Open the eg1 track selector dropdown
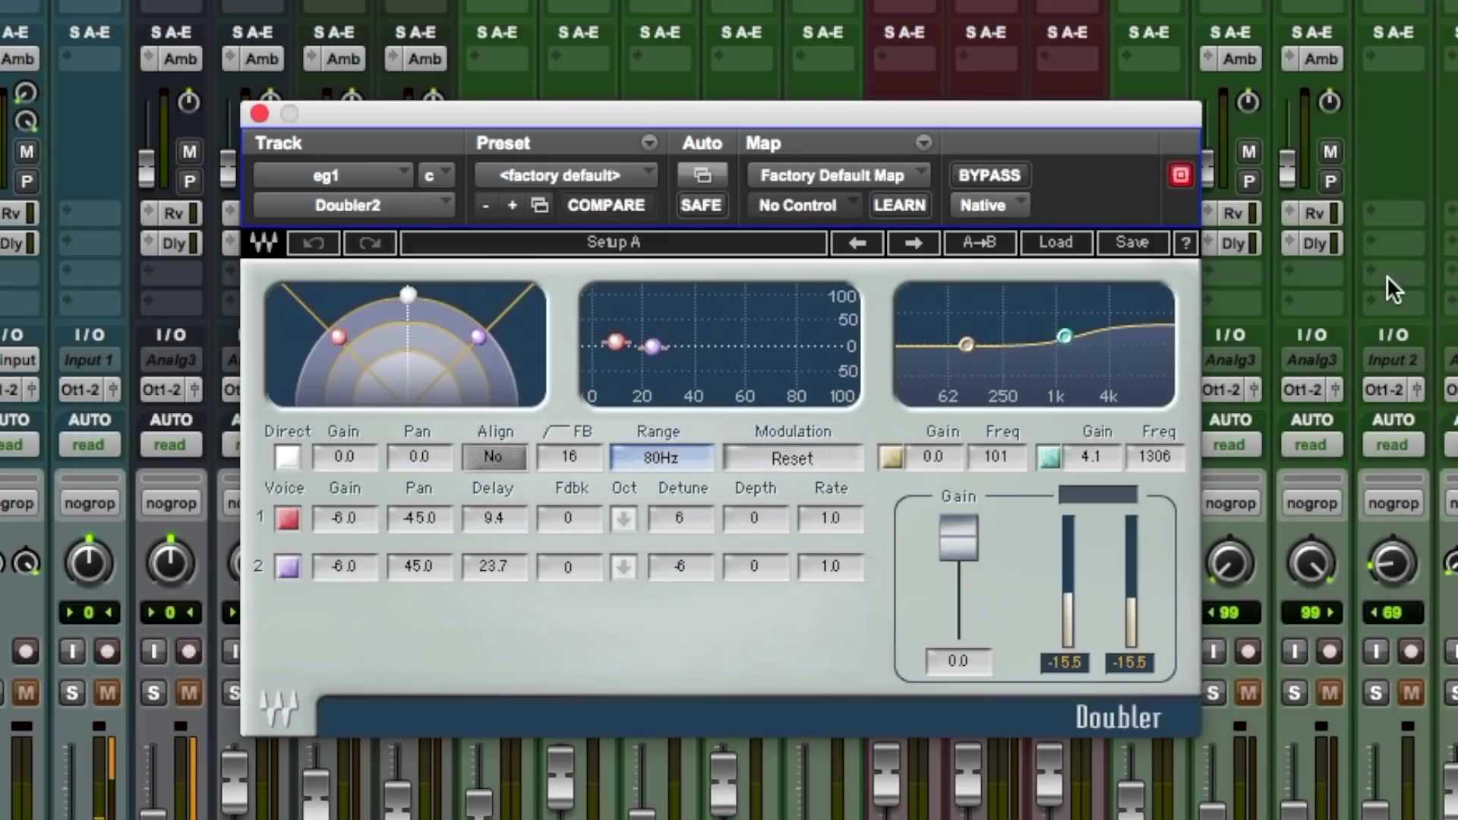This screenshot has width=1458, height=820. pos(333,175)
